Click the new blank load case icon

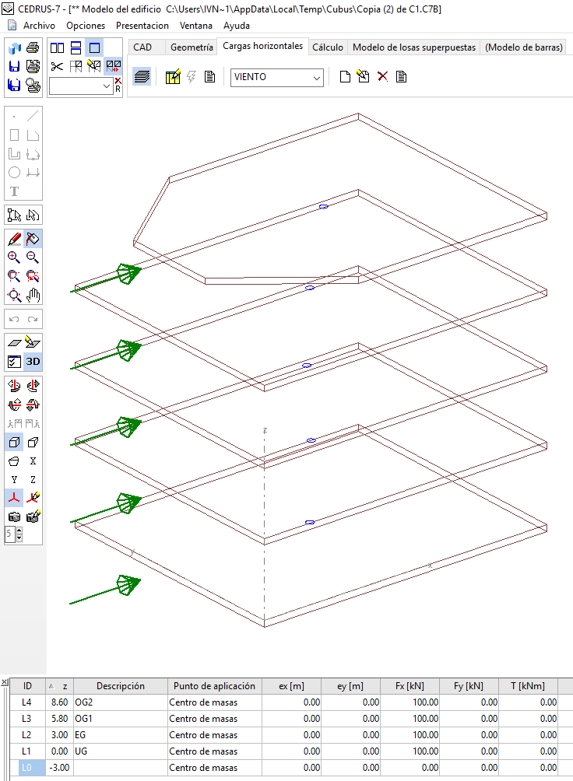345,77
